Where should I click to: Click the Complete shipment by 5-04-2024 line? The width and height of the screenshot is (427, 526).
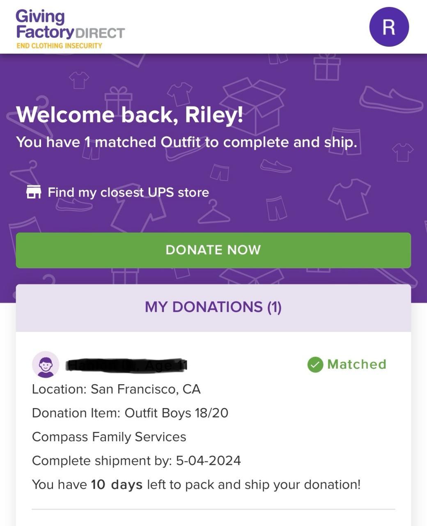(136, 461)
